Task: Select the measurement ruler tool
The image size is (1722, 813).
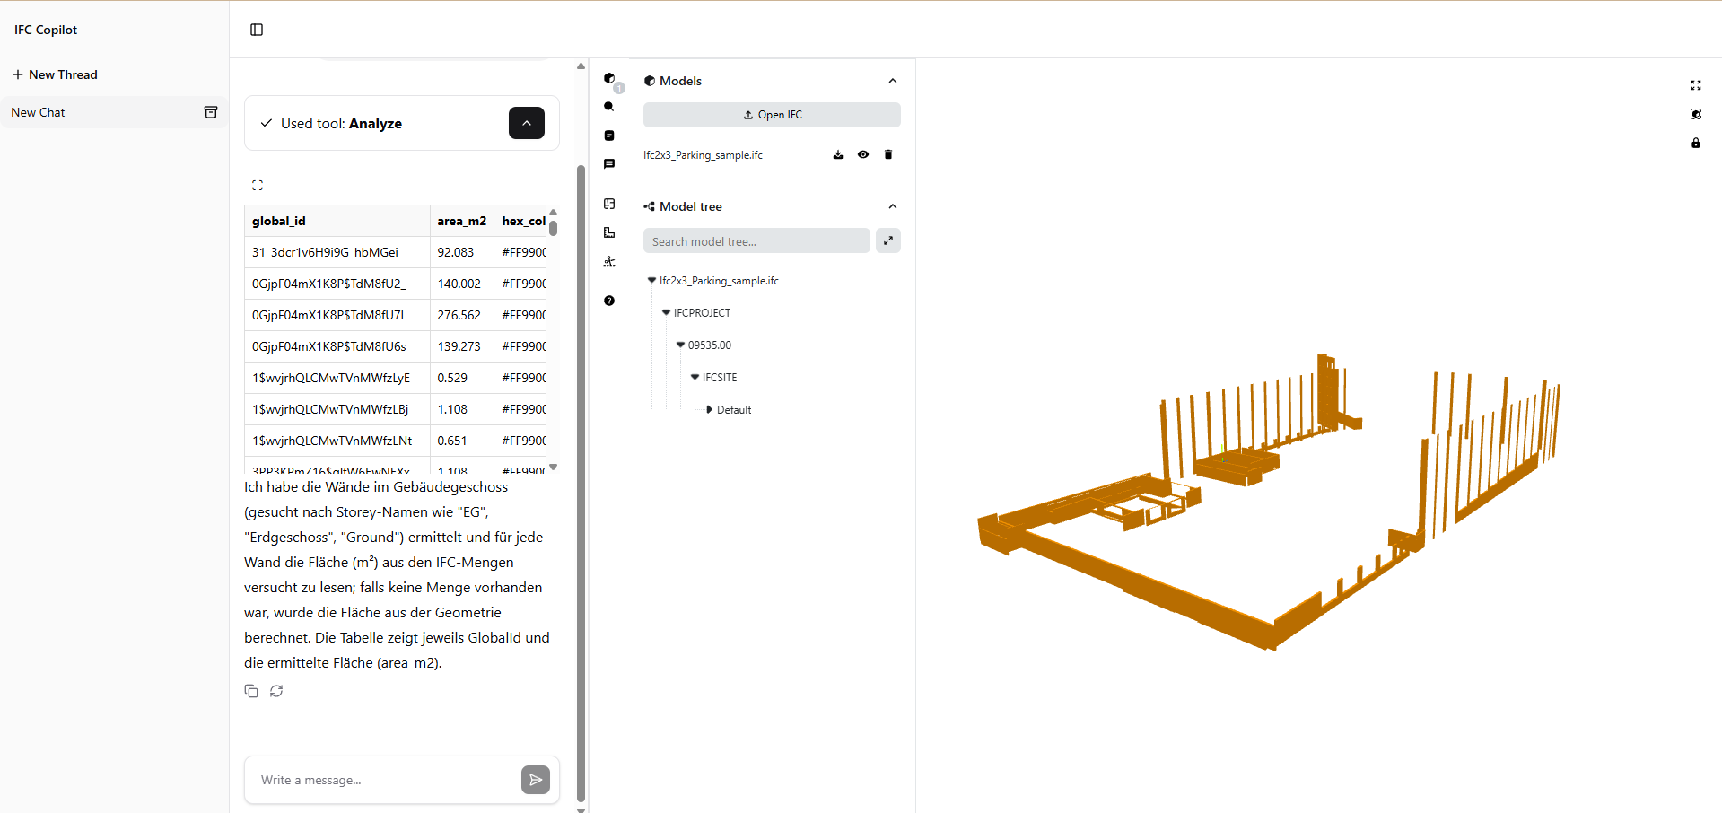Action: [x=609, y=232]
